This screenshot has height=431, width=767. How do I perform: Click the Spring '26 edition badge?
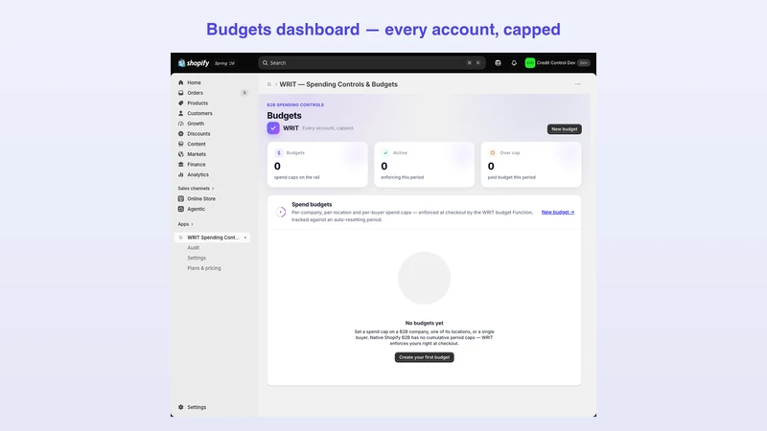(224, 63)
